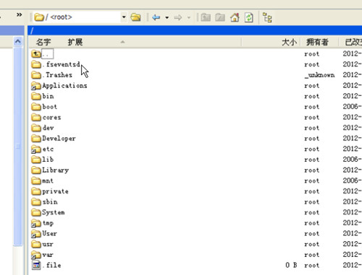Select the bin folder
This screenshot has height=275, width=362.
43,96
